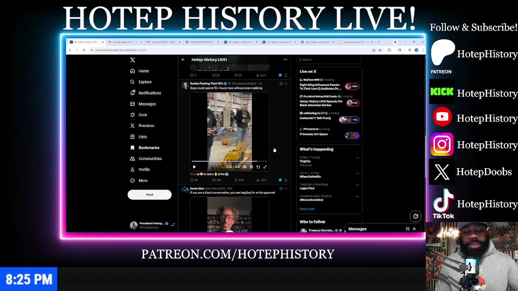
Task: Share the topmost partially visible post
Action: tap(286, 75)
